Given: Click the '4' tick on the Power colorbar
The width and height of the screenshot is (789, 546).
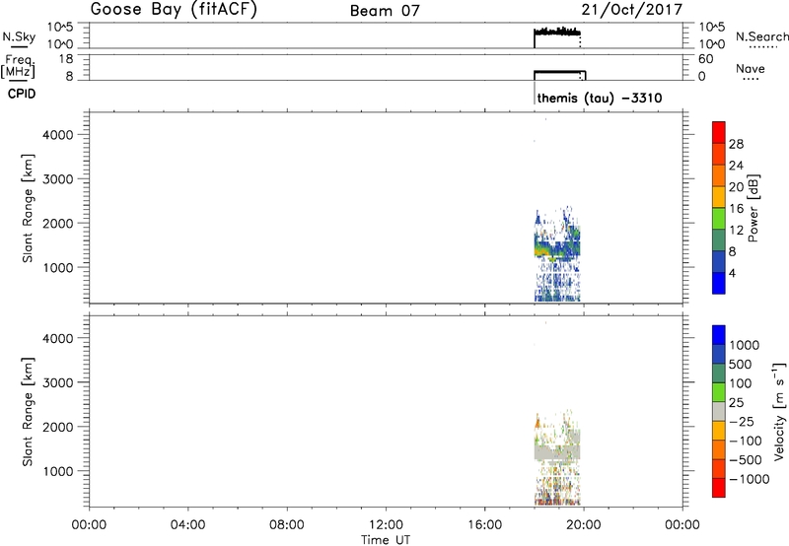Looking at the screenshot, I should pyautogui.click(x=732, y=274).
